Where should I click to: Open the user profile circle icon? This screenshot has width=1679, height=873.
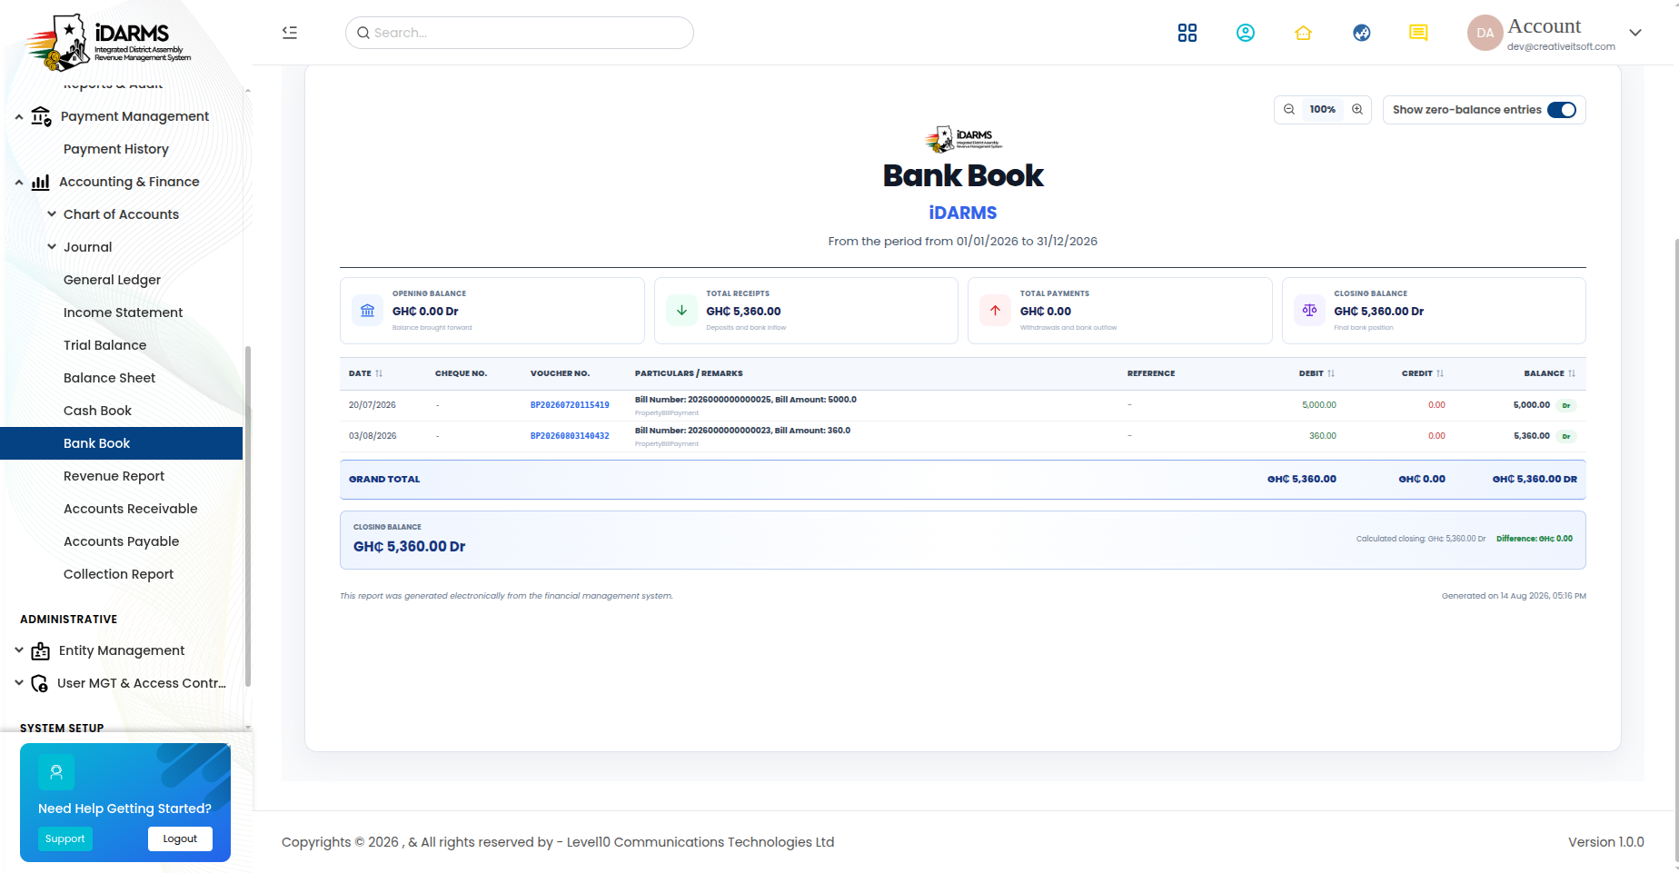(x=1245, y=33)
